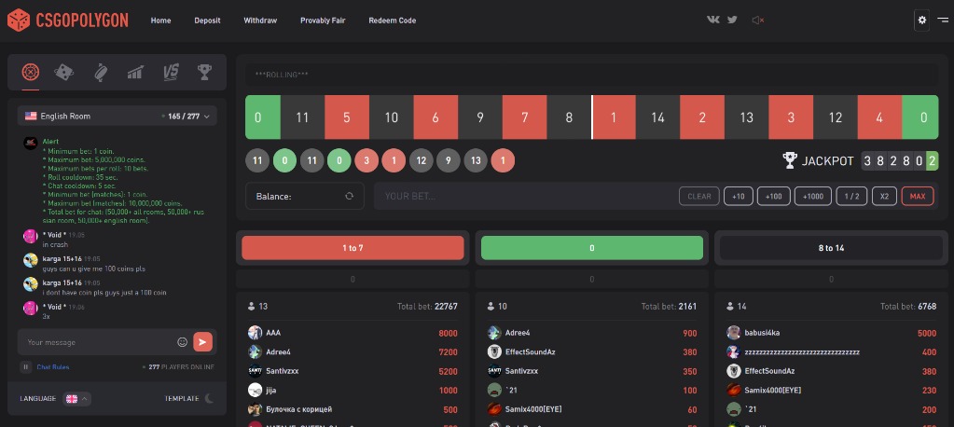Clear the bet with CLEAR button
The width and height of the screenshot is (954, 427).
coord(699,196)
